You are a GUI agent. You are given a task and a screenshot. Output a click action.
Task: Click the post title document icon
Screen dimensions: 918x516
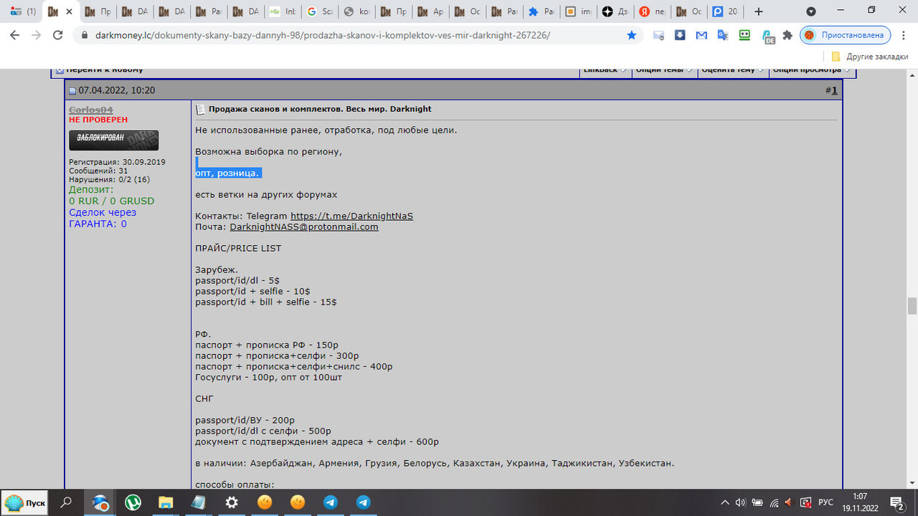point(201,109)
